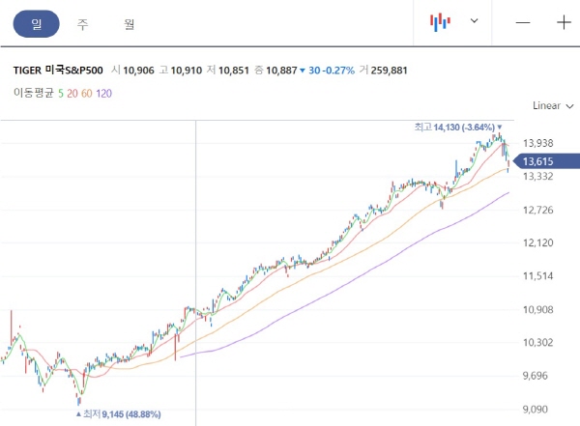Switch to the 월 (monthly) chart tab
The image size is (580, 426).
[x=129, y=24]
